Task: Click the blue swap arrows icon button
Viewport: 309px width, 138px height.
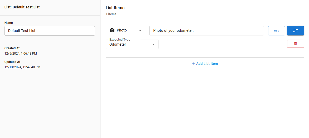Action: pos(295,31)
